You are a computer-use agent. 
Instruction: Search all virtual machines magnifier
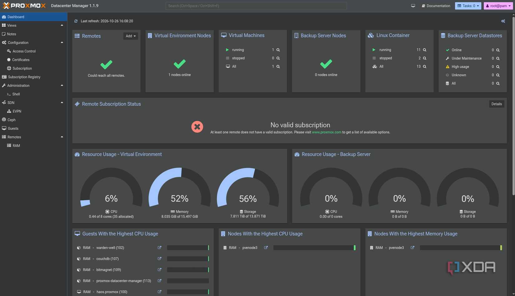click(278, 67)
